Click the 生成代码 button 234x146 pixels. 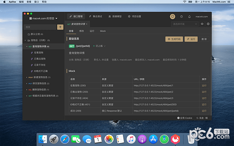click(174, 39)
